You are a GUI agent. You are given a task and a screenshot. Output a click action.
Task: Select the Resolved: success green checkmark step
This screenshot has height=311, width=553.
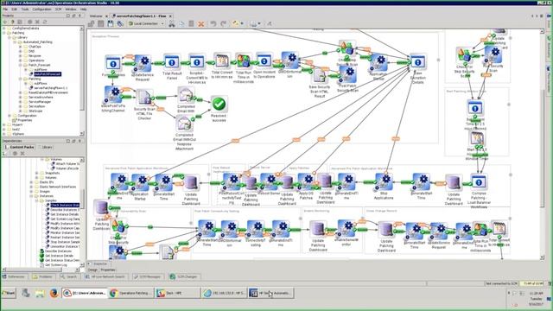(x=219, y=104)
